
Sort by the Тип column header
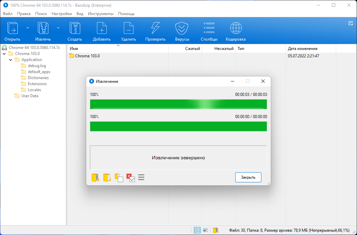pos(260,49)
